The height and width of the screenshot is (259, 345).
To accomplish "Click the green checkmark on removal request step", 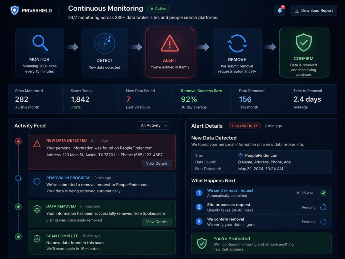I will coord(323,193).
